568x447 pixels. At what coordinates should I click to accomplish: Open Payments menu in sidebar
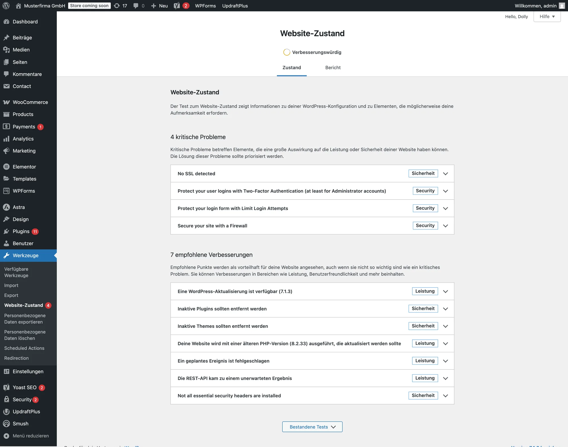click(x=28, y=127)
